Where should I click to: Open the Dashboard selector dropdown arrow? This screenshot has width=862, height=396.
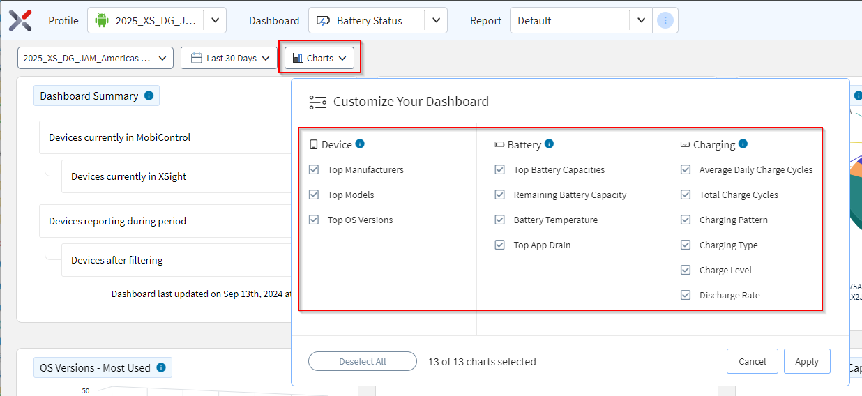coord(436,20)
